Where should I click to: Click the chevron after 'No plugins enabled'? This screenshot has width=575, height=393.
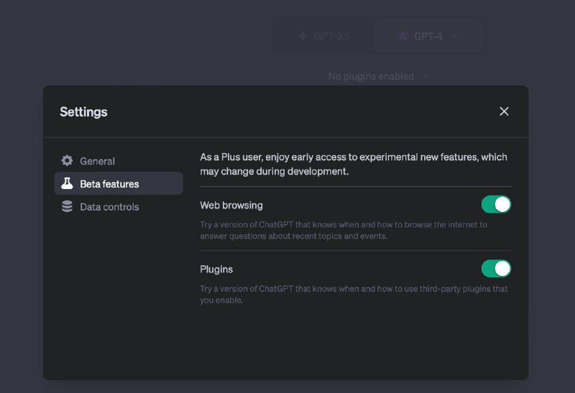tap(425, 76)
